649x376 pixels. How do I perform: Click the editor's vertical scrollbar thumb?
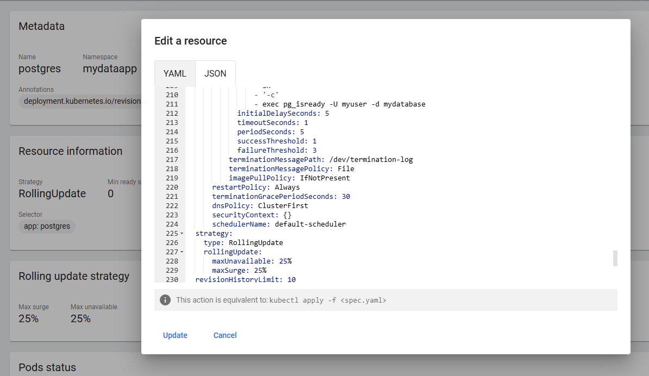(615, 258)
